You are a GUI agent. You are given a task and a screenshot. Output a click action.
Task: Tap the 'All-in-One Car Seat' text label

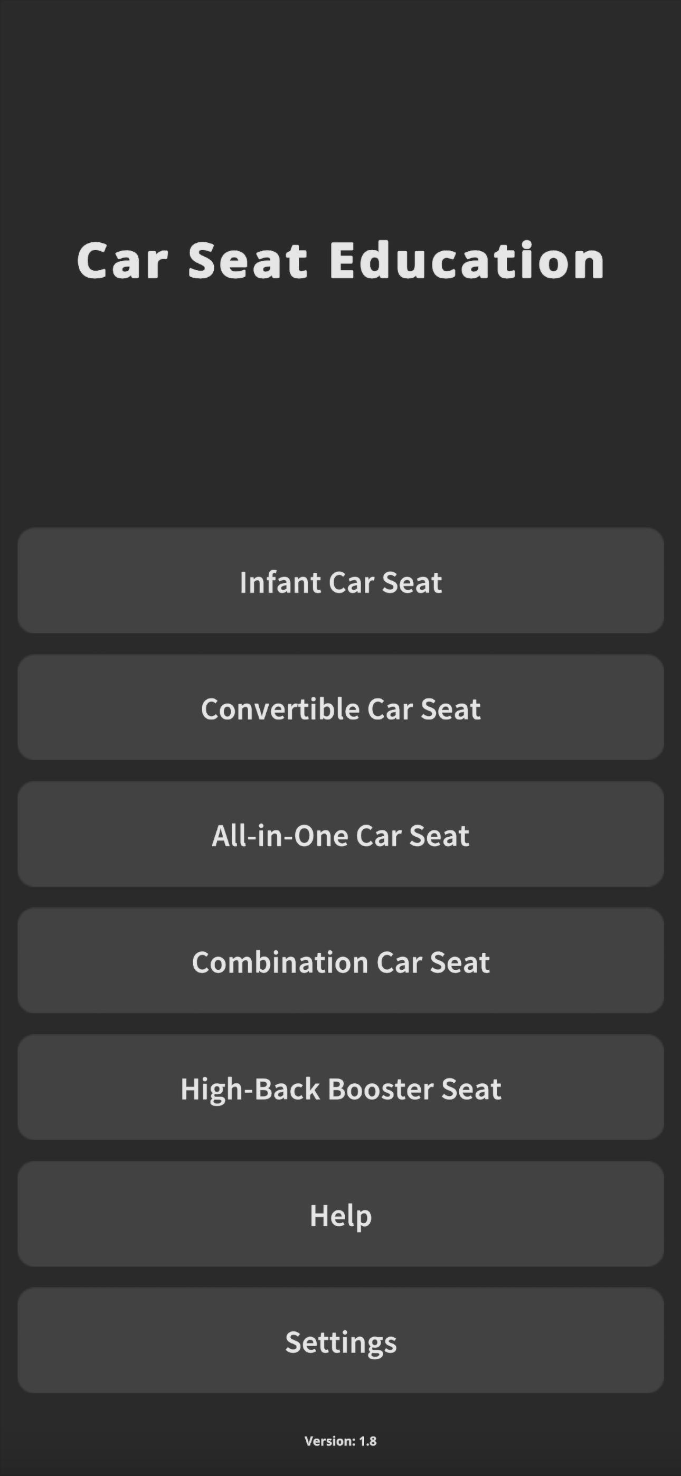tap(340, 836)
